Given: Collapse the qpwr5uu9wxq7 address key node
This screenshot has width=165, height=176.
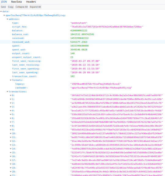Looking at the screenshot, I should point(4,15).
